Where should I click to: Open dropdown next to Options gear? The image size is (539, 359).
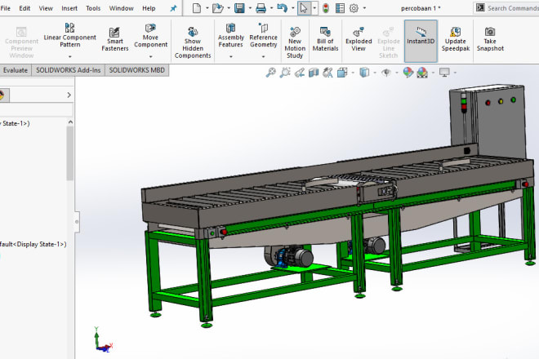pyautogui.click(x=364, y=8)
